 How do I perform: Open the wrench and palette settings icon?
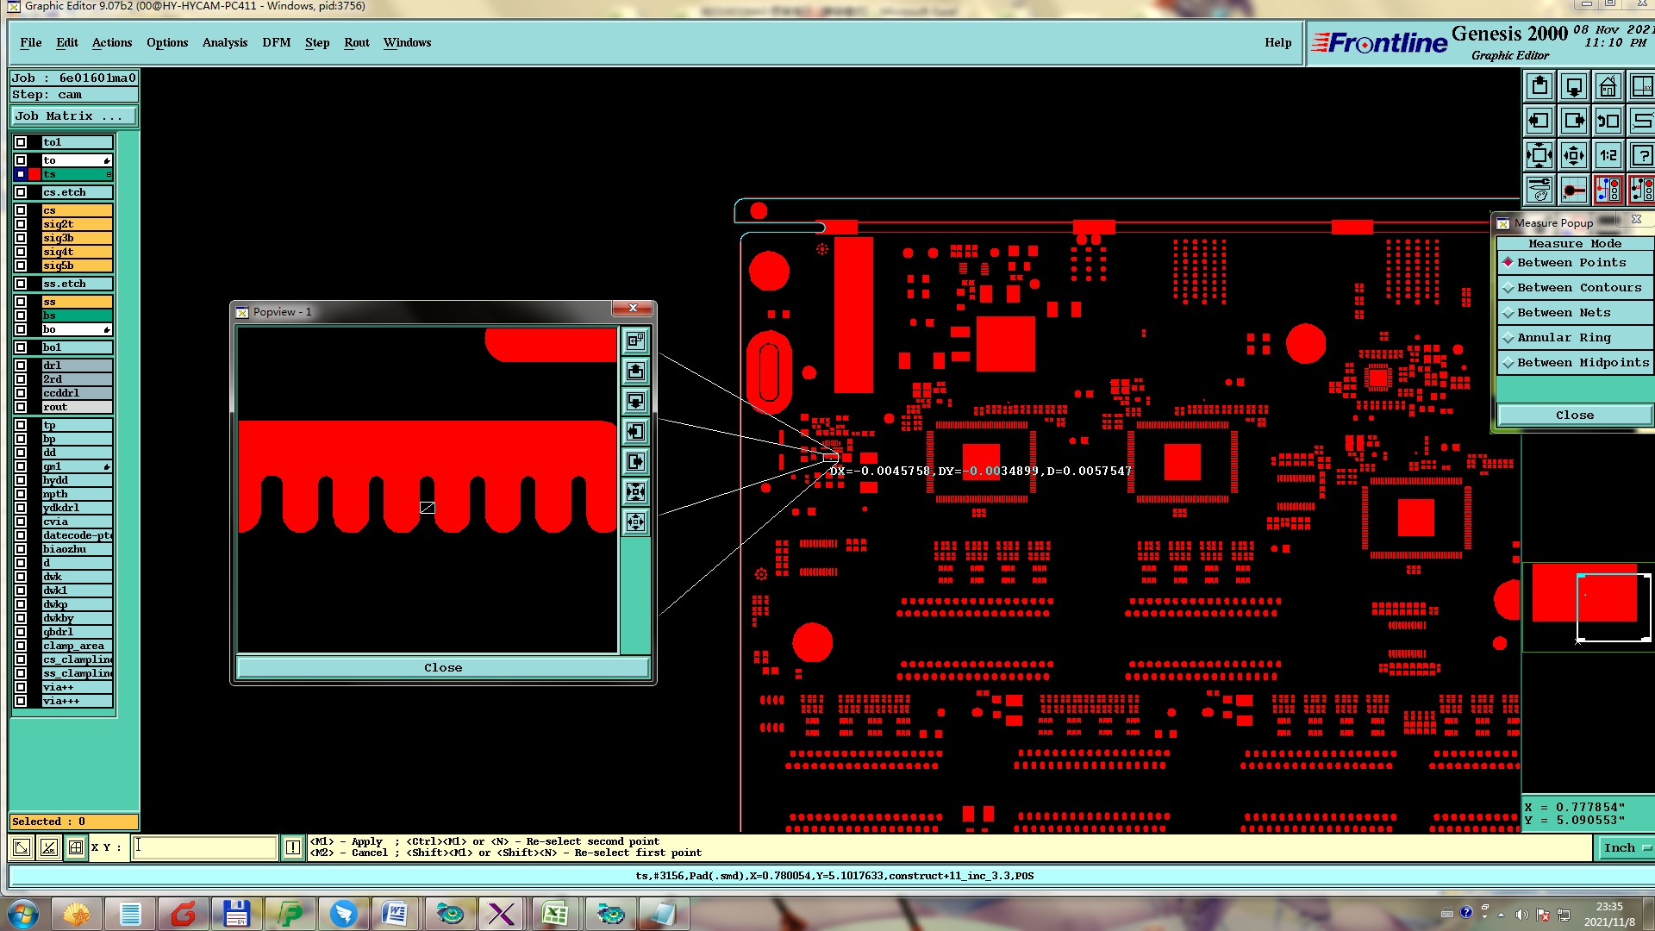tap(1539, 191)
